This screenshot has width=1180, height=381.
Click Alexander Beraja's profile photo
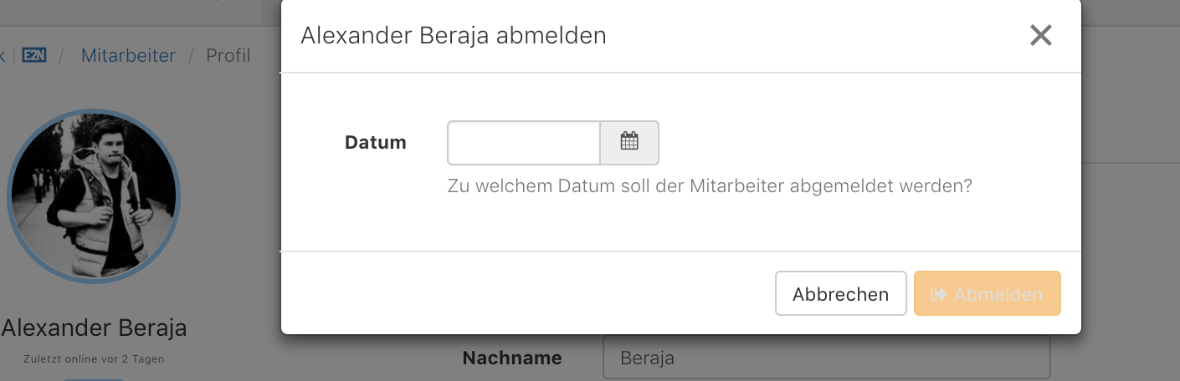point(93,196)
